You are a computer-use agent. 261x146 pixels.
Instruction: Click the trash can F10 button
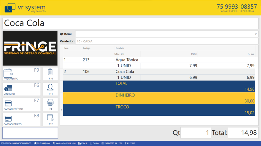[x=50, y=74]
